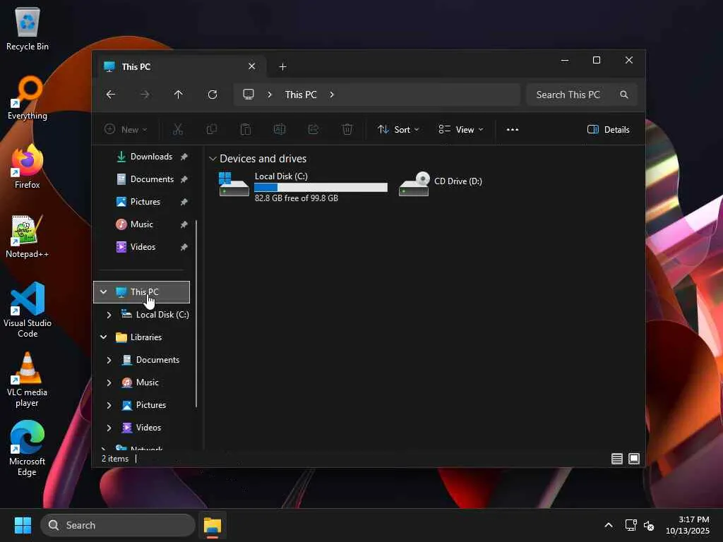Show hidden system tray icons
This screenshot has height=542, width=723.
click(x=609, y=525)
